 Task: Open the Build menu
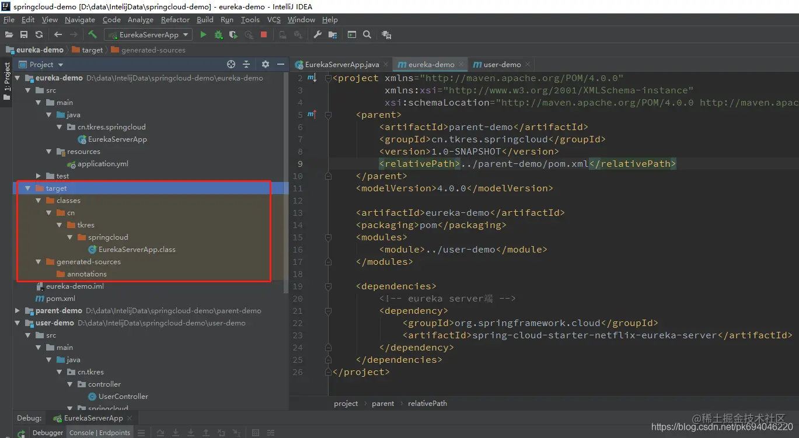point(205,20)
